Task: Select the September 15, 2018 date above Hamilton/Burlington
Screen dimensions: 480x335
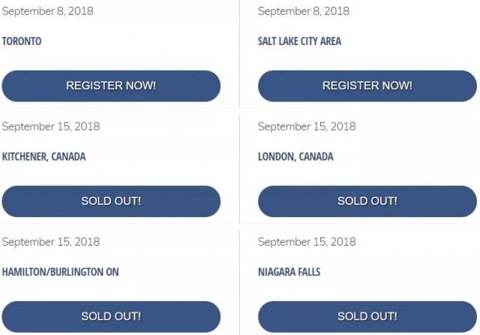Action: [x=51, y=242]
